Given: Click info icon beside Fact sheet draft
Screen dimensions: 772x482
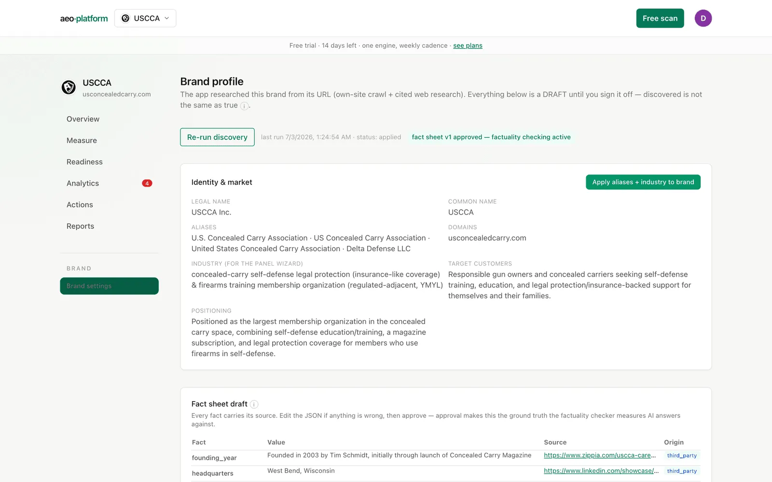Looking at the screenshot, I should [x=254, y=404].
